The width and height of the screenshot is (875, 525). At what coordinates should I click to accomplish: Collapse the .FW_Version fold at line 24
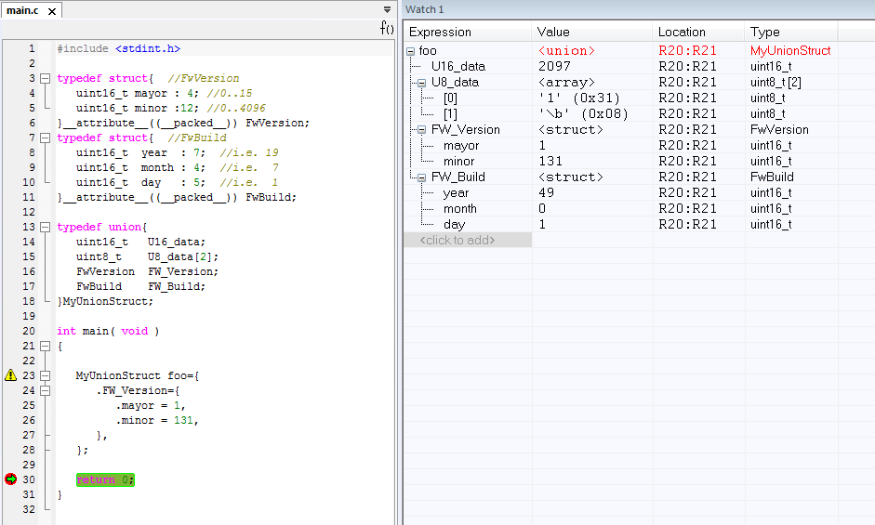tap(46, 390)
